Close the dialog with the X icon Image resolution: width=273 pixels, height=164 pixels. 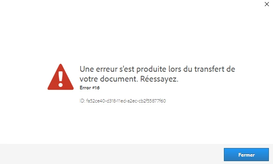point(267,4)
